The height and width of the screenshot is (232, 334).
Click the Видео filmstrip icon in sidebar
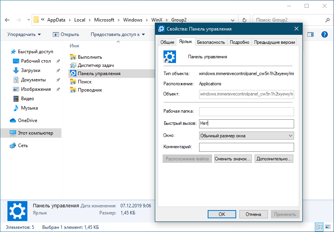(x=16, y=99)
